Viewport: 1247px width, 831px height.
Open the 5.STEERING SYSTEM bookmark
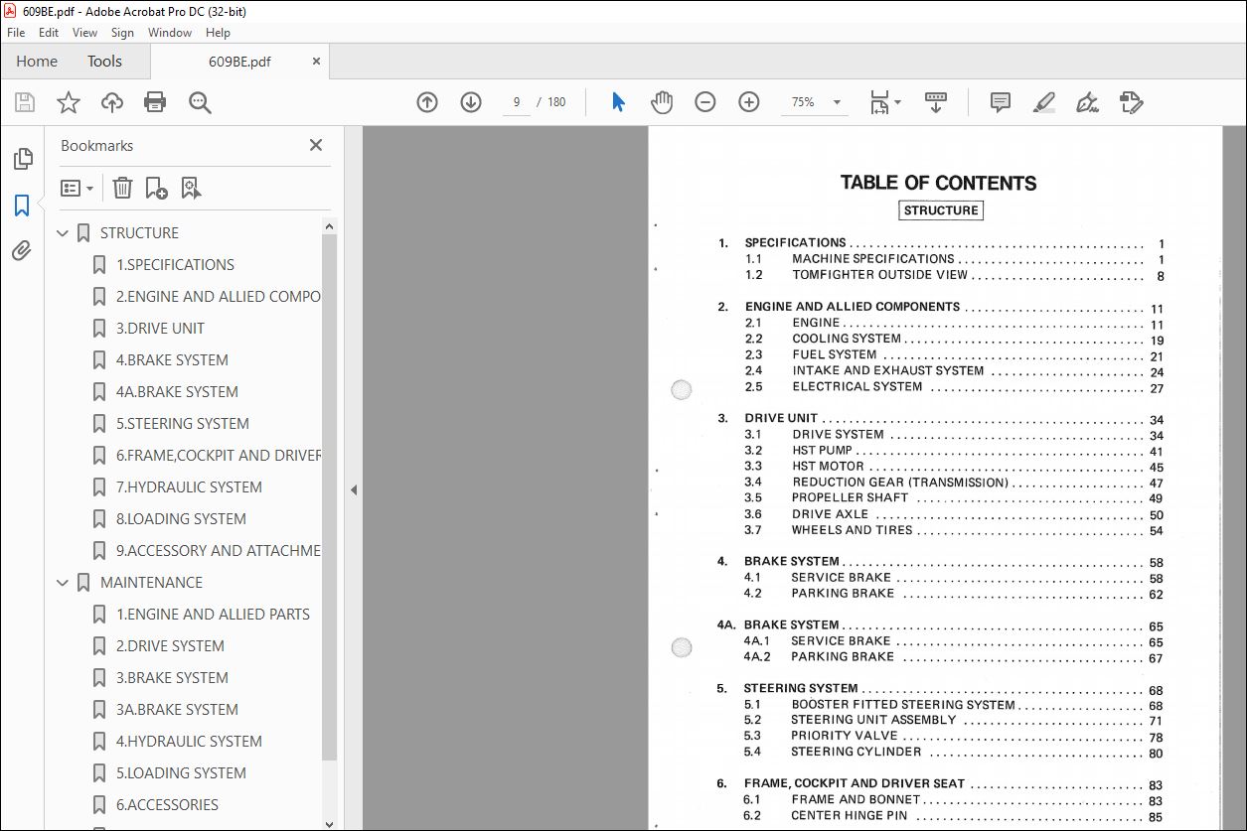pos(182,424)
